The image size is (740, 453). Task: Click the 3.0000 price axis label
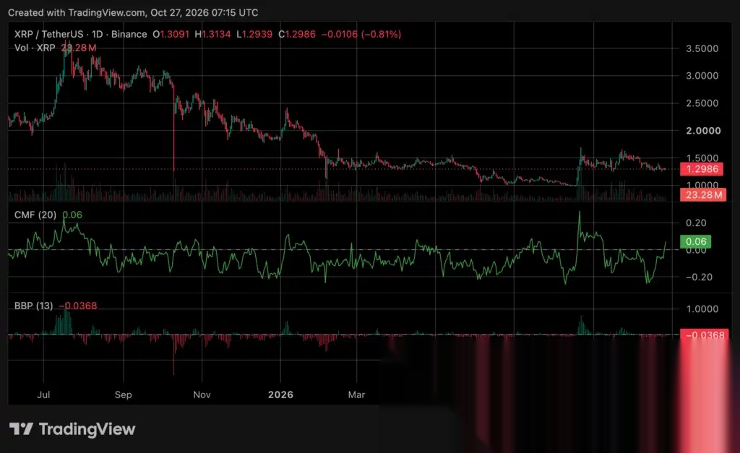tap(702, 75)
